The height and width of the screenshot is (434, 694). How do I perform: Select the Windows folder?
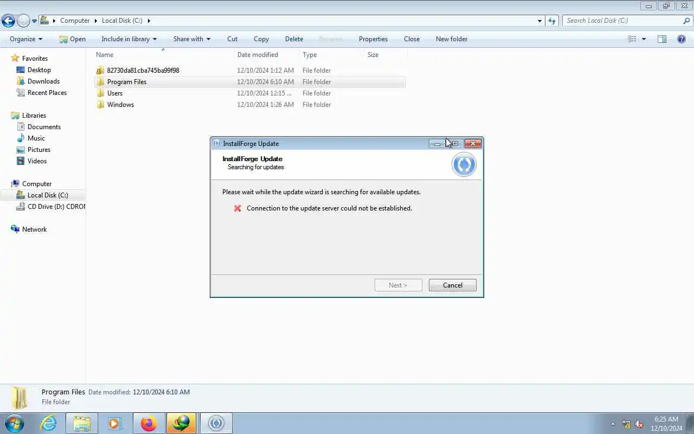point(120,105)
